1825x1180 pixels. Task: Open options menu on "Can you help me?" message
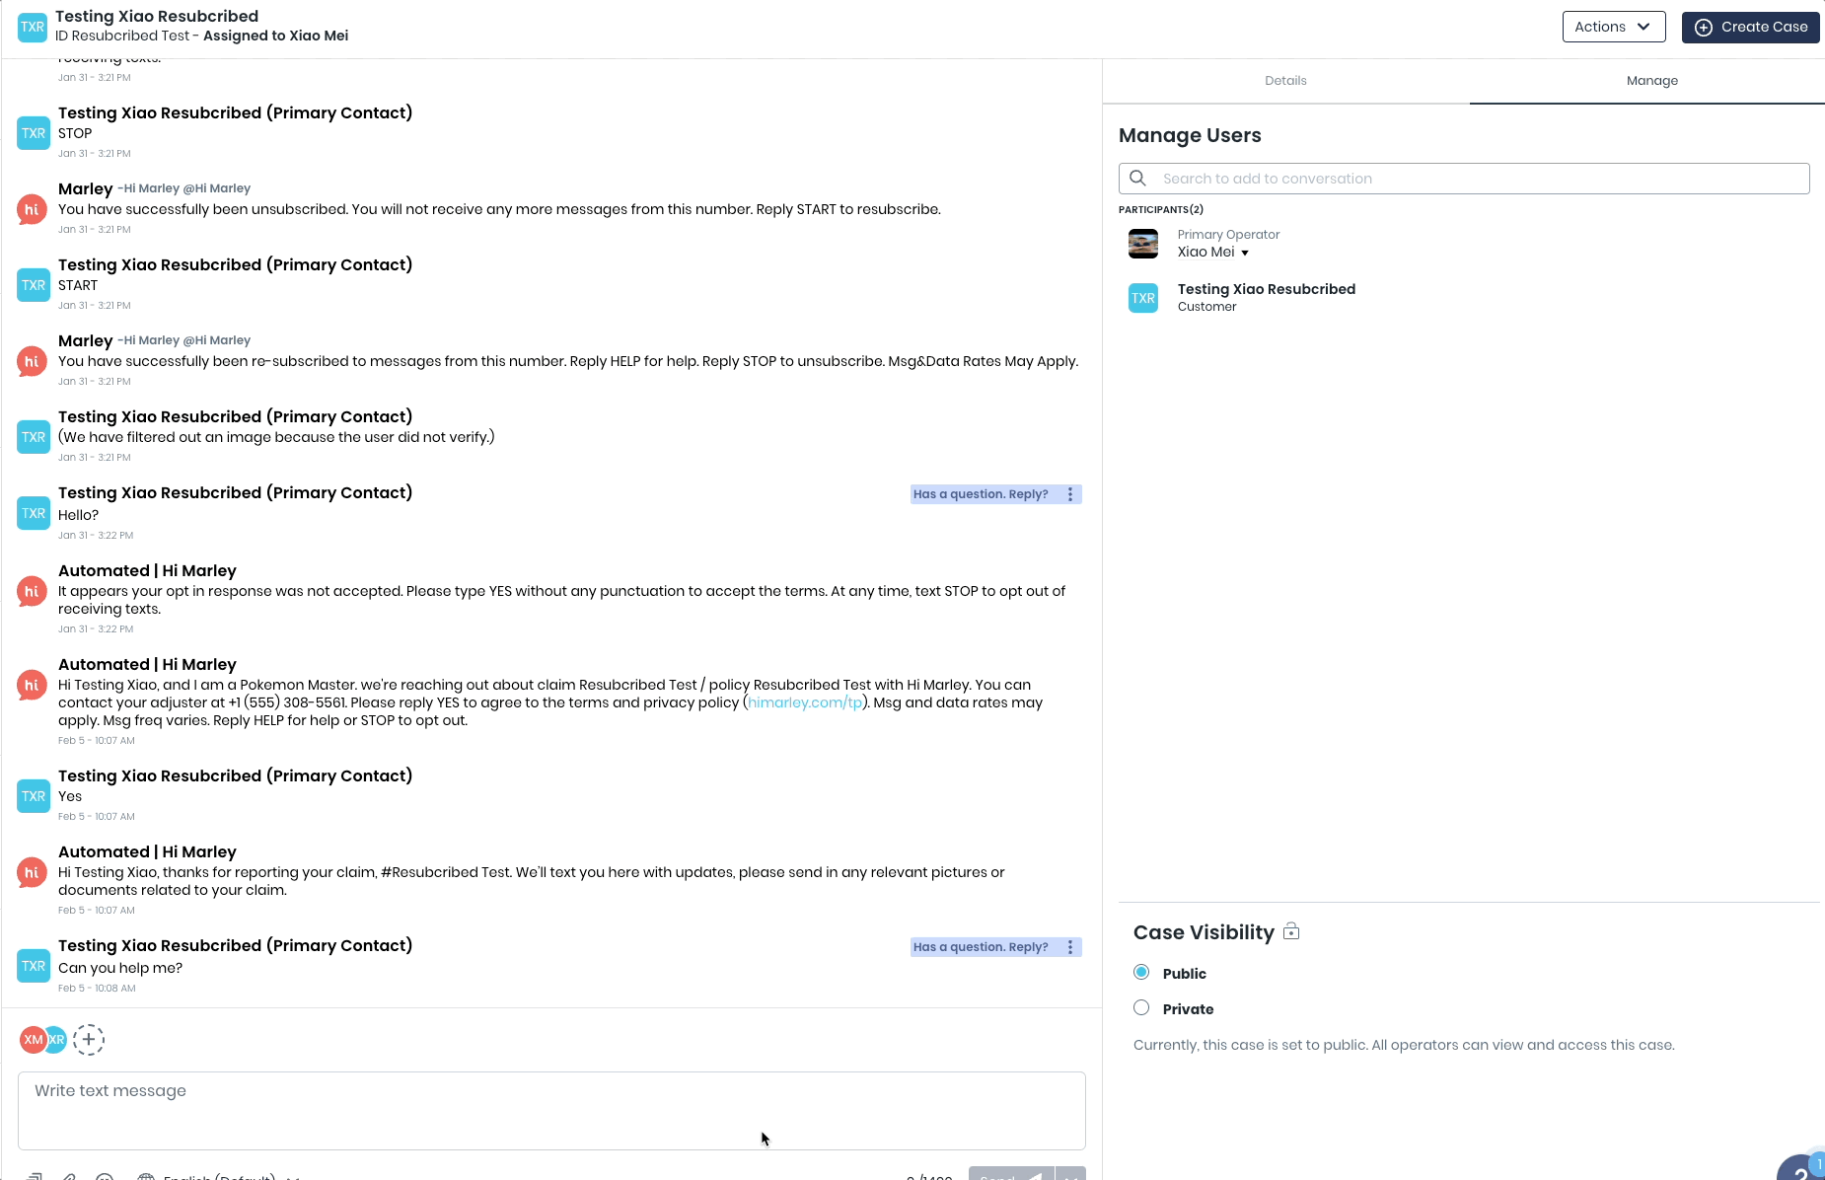pos(1070,947)
